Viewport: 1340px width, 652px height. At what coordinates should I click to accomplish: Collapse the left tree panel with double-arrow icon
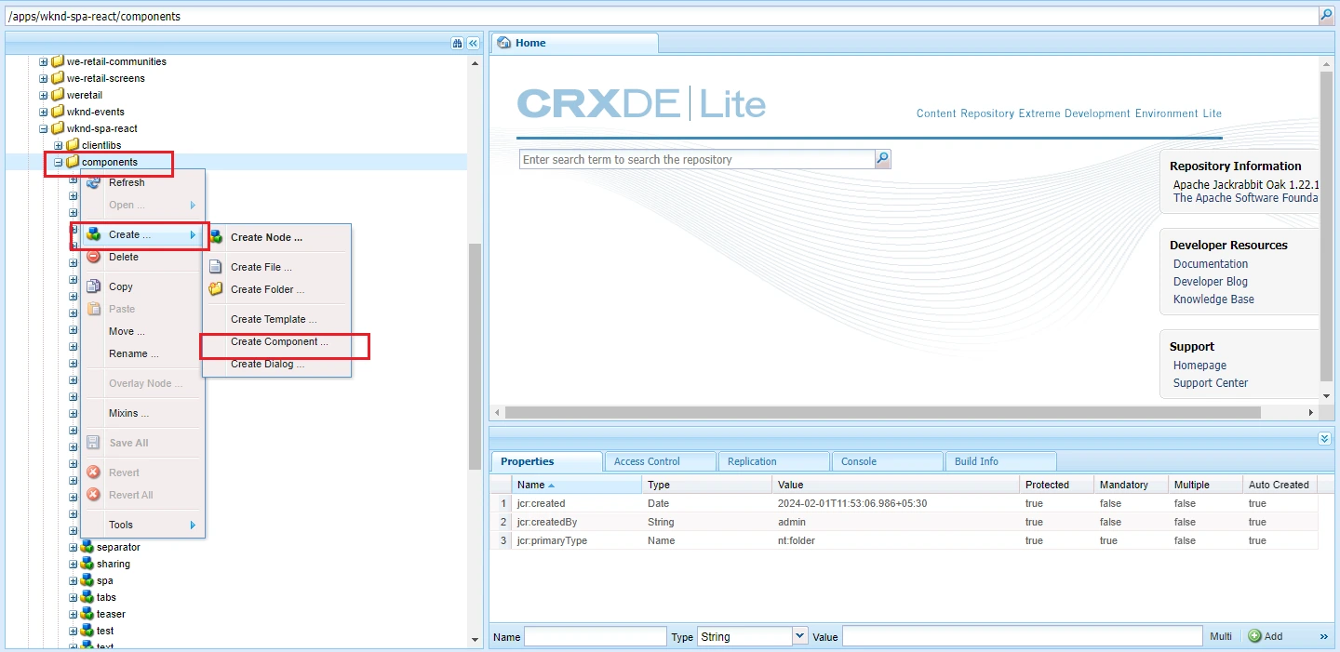pyautogui.click(x=473, y=43)
